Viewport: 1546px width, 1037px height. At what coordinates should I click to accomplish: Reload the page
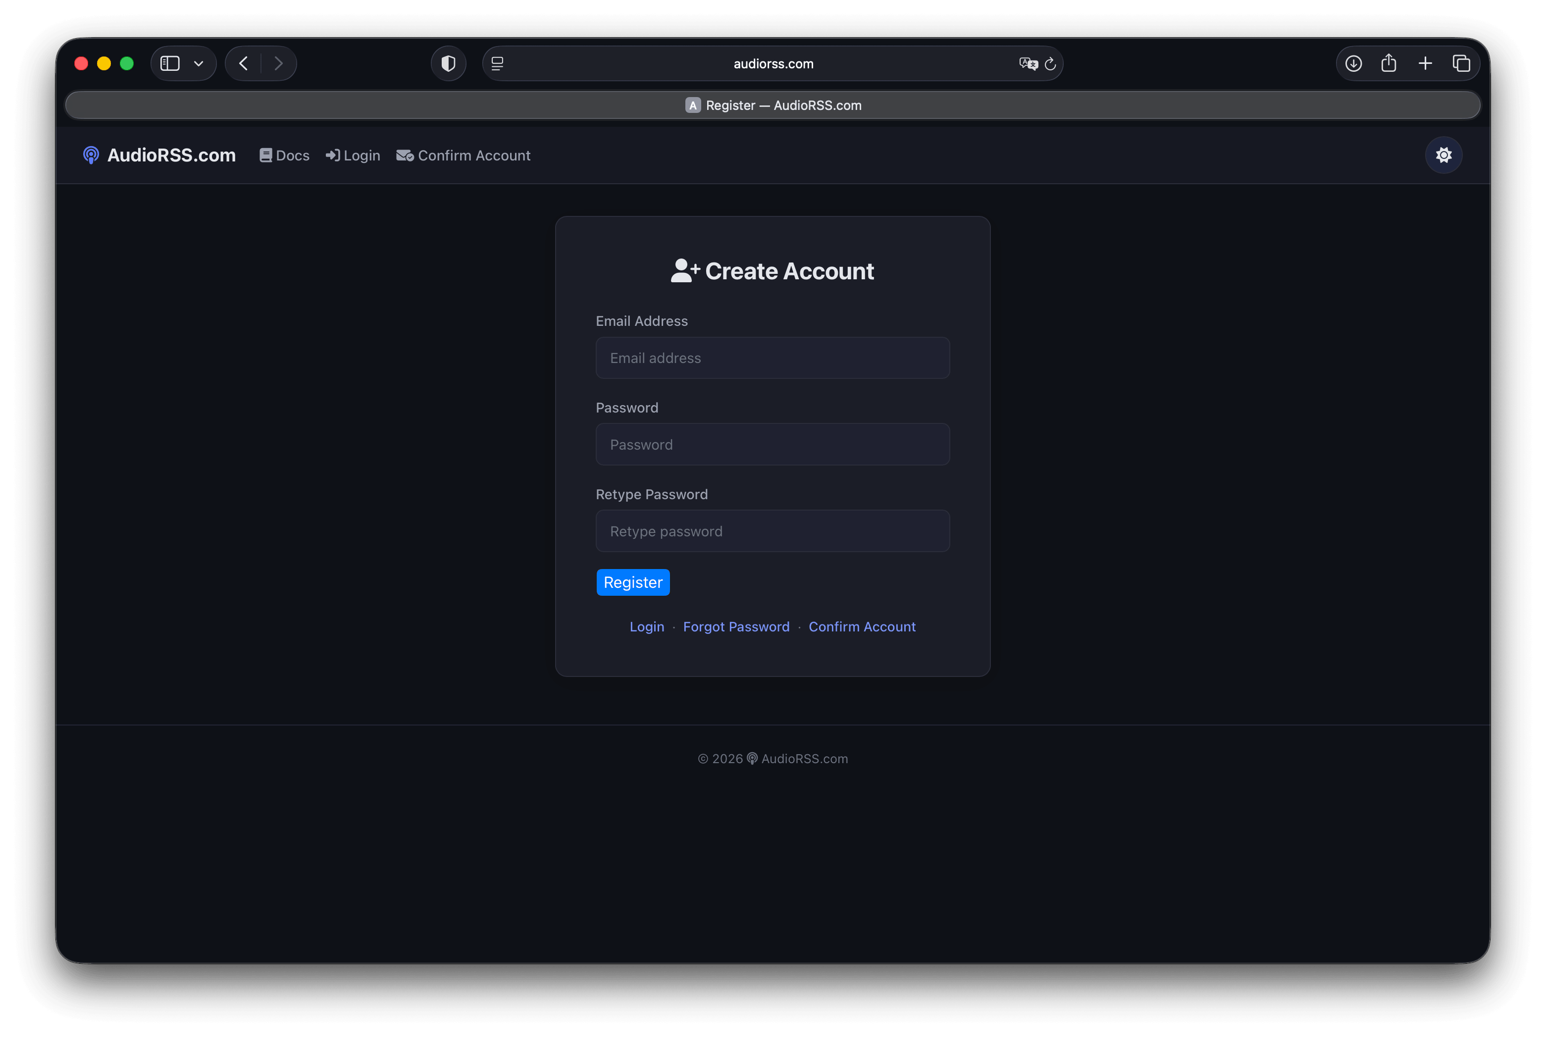pyautogui.click(x=1051, y=63)
